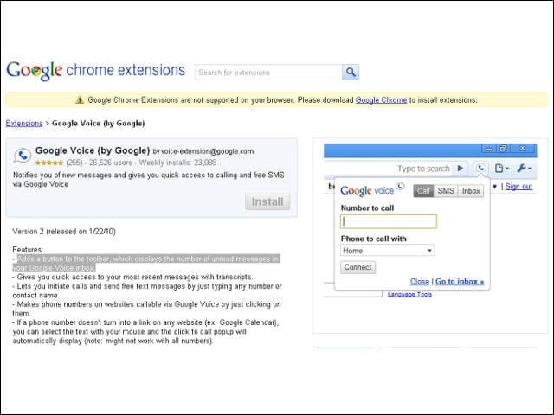Click the Install button
The height and width of the screenshot is (415, 554).
tap(267, 201)
